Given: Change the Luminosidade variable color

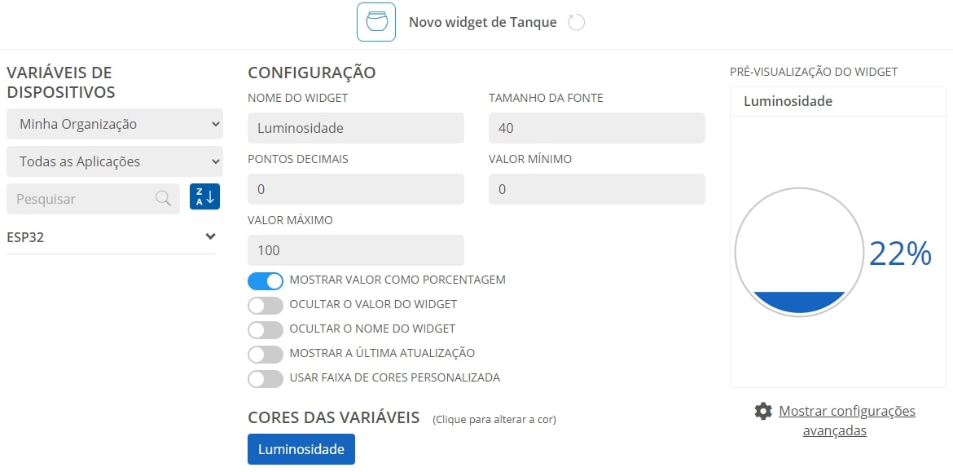Looking at the screenshot, I should tap(301, 449).
